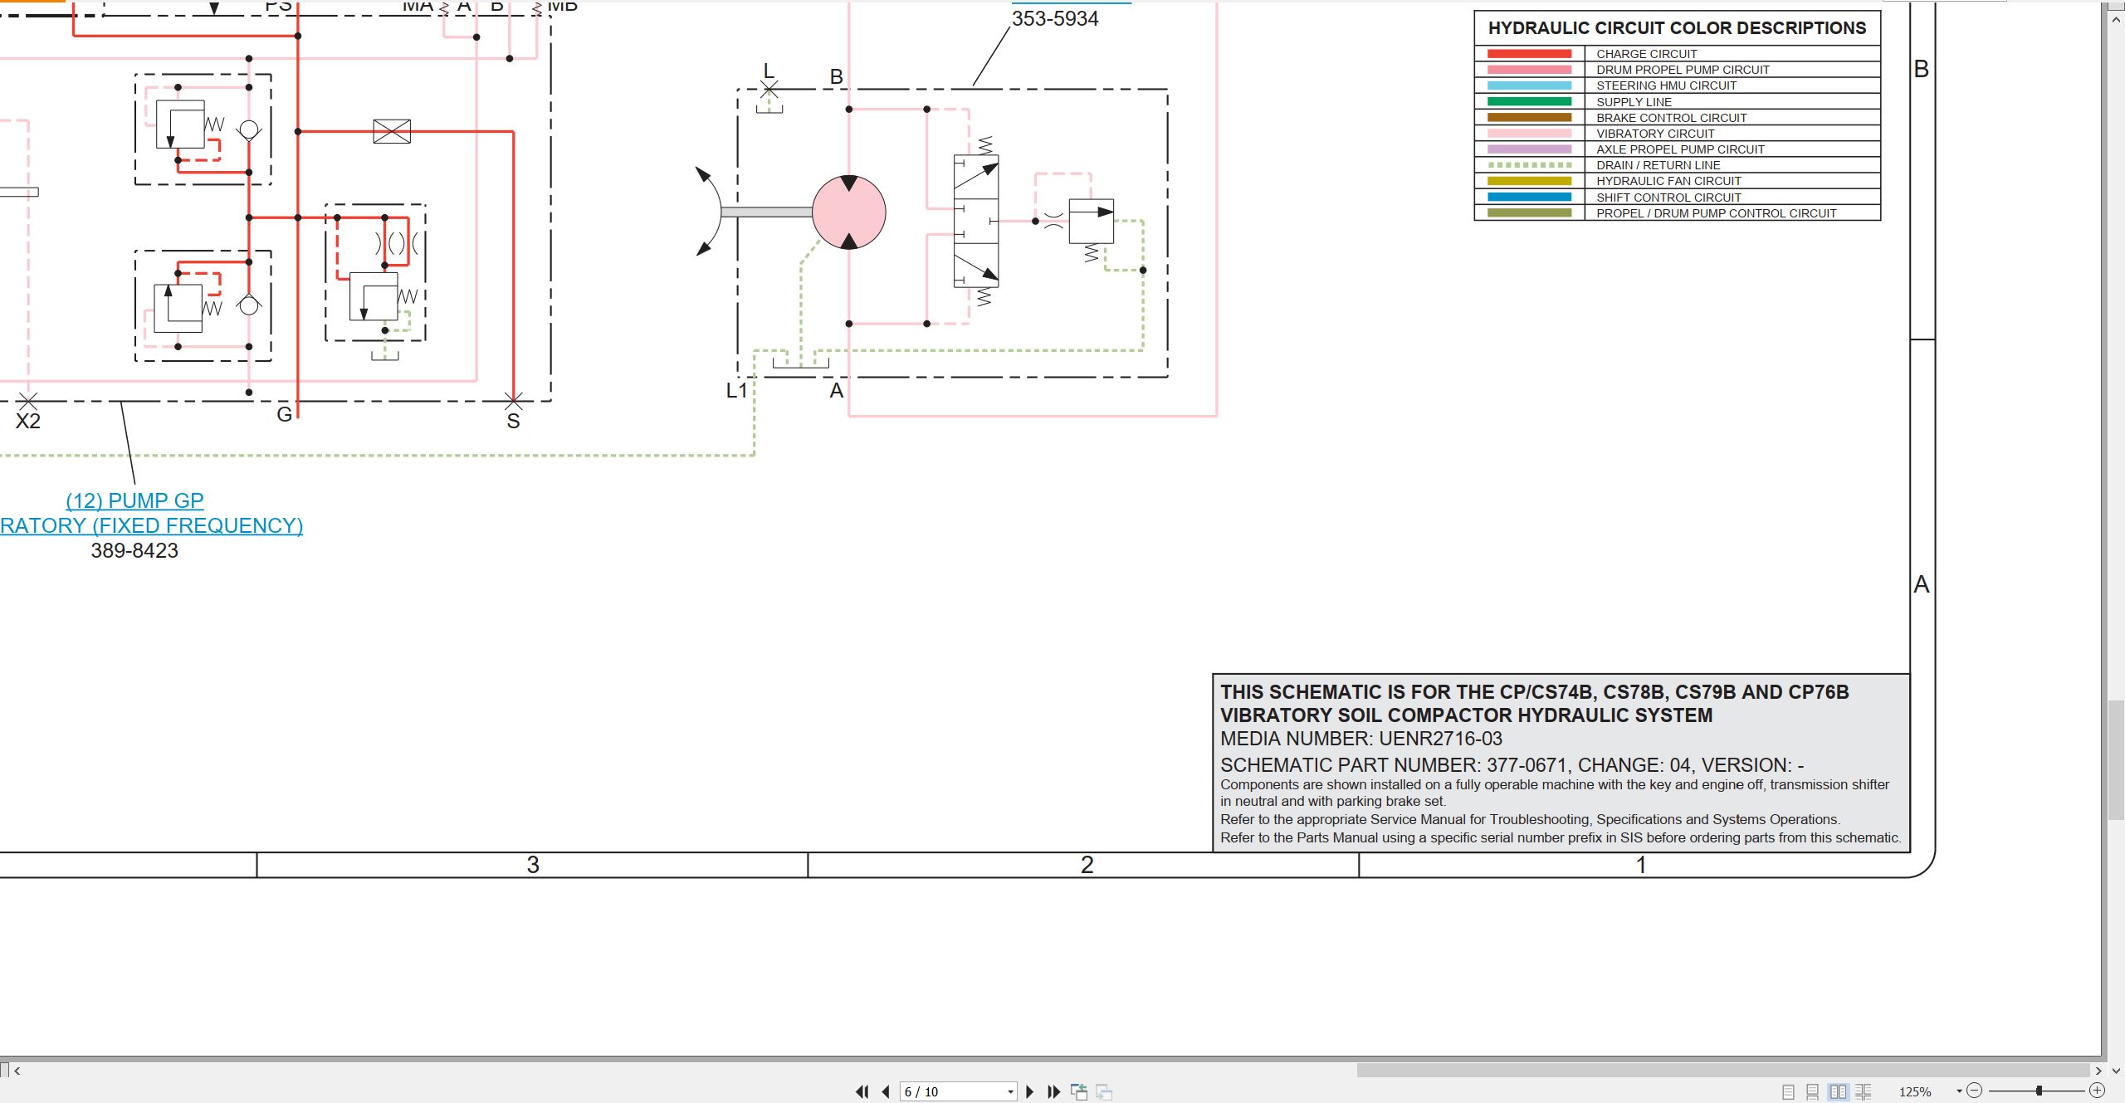Click the SUPPLY LINE green swatch
The height and width of the screenshot is (1103, 2125).
coord(1529,101)
